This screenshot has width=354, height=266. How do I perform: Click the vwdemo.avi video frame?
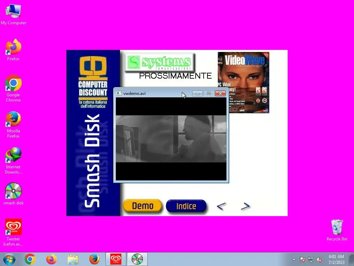[171, 139]
